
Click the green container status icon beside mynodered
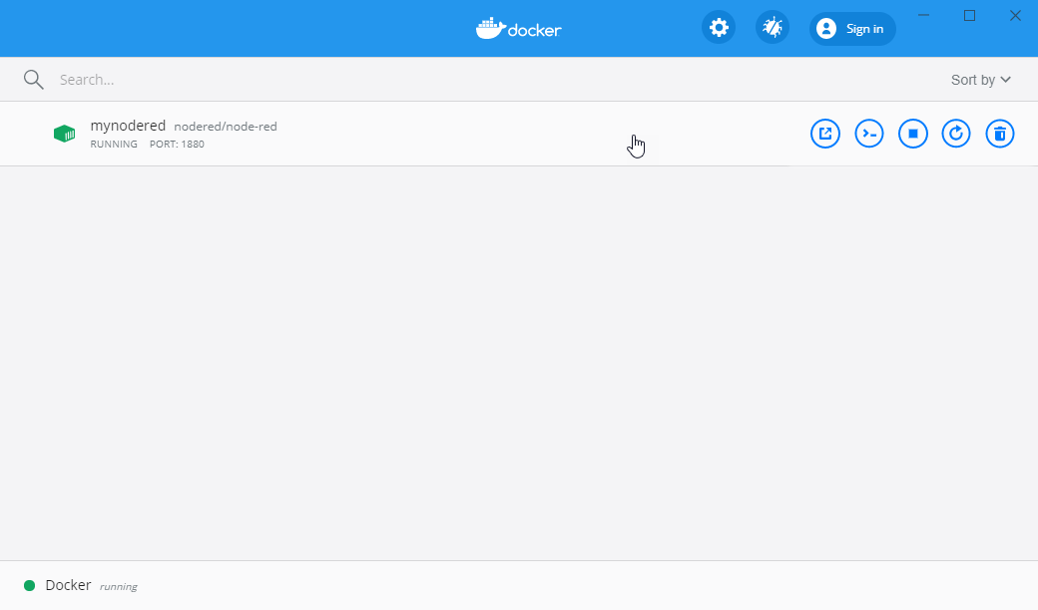pos(64,133)
